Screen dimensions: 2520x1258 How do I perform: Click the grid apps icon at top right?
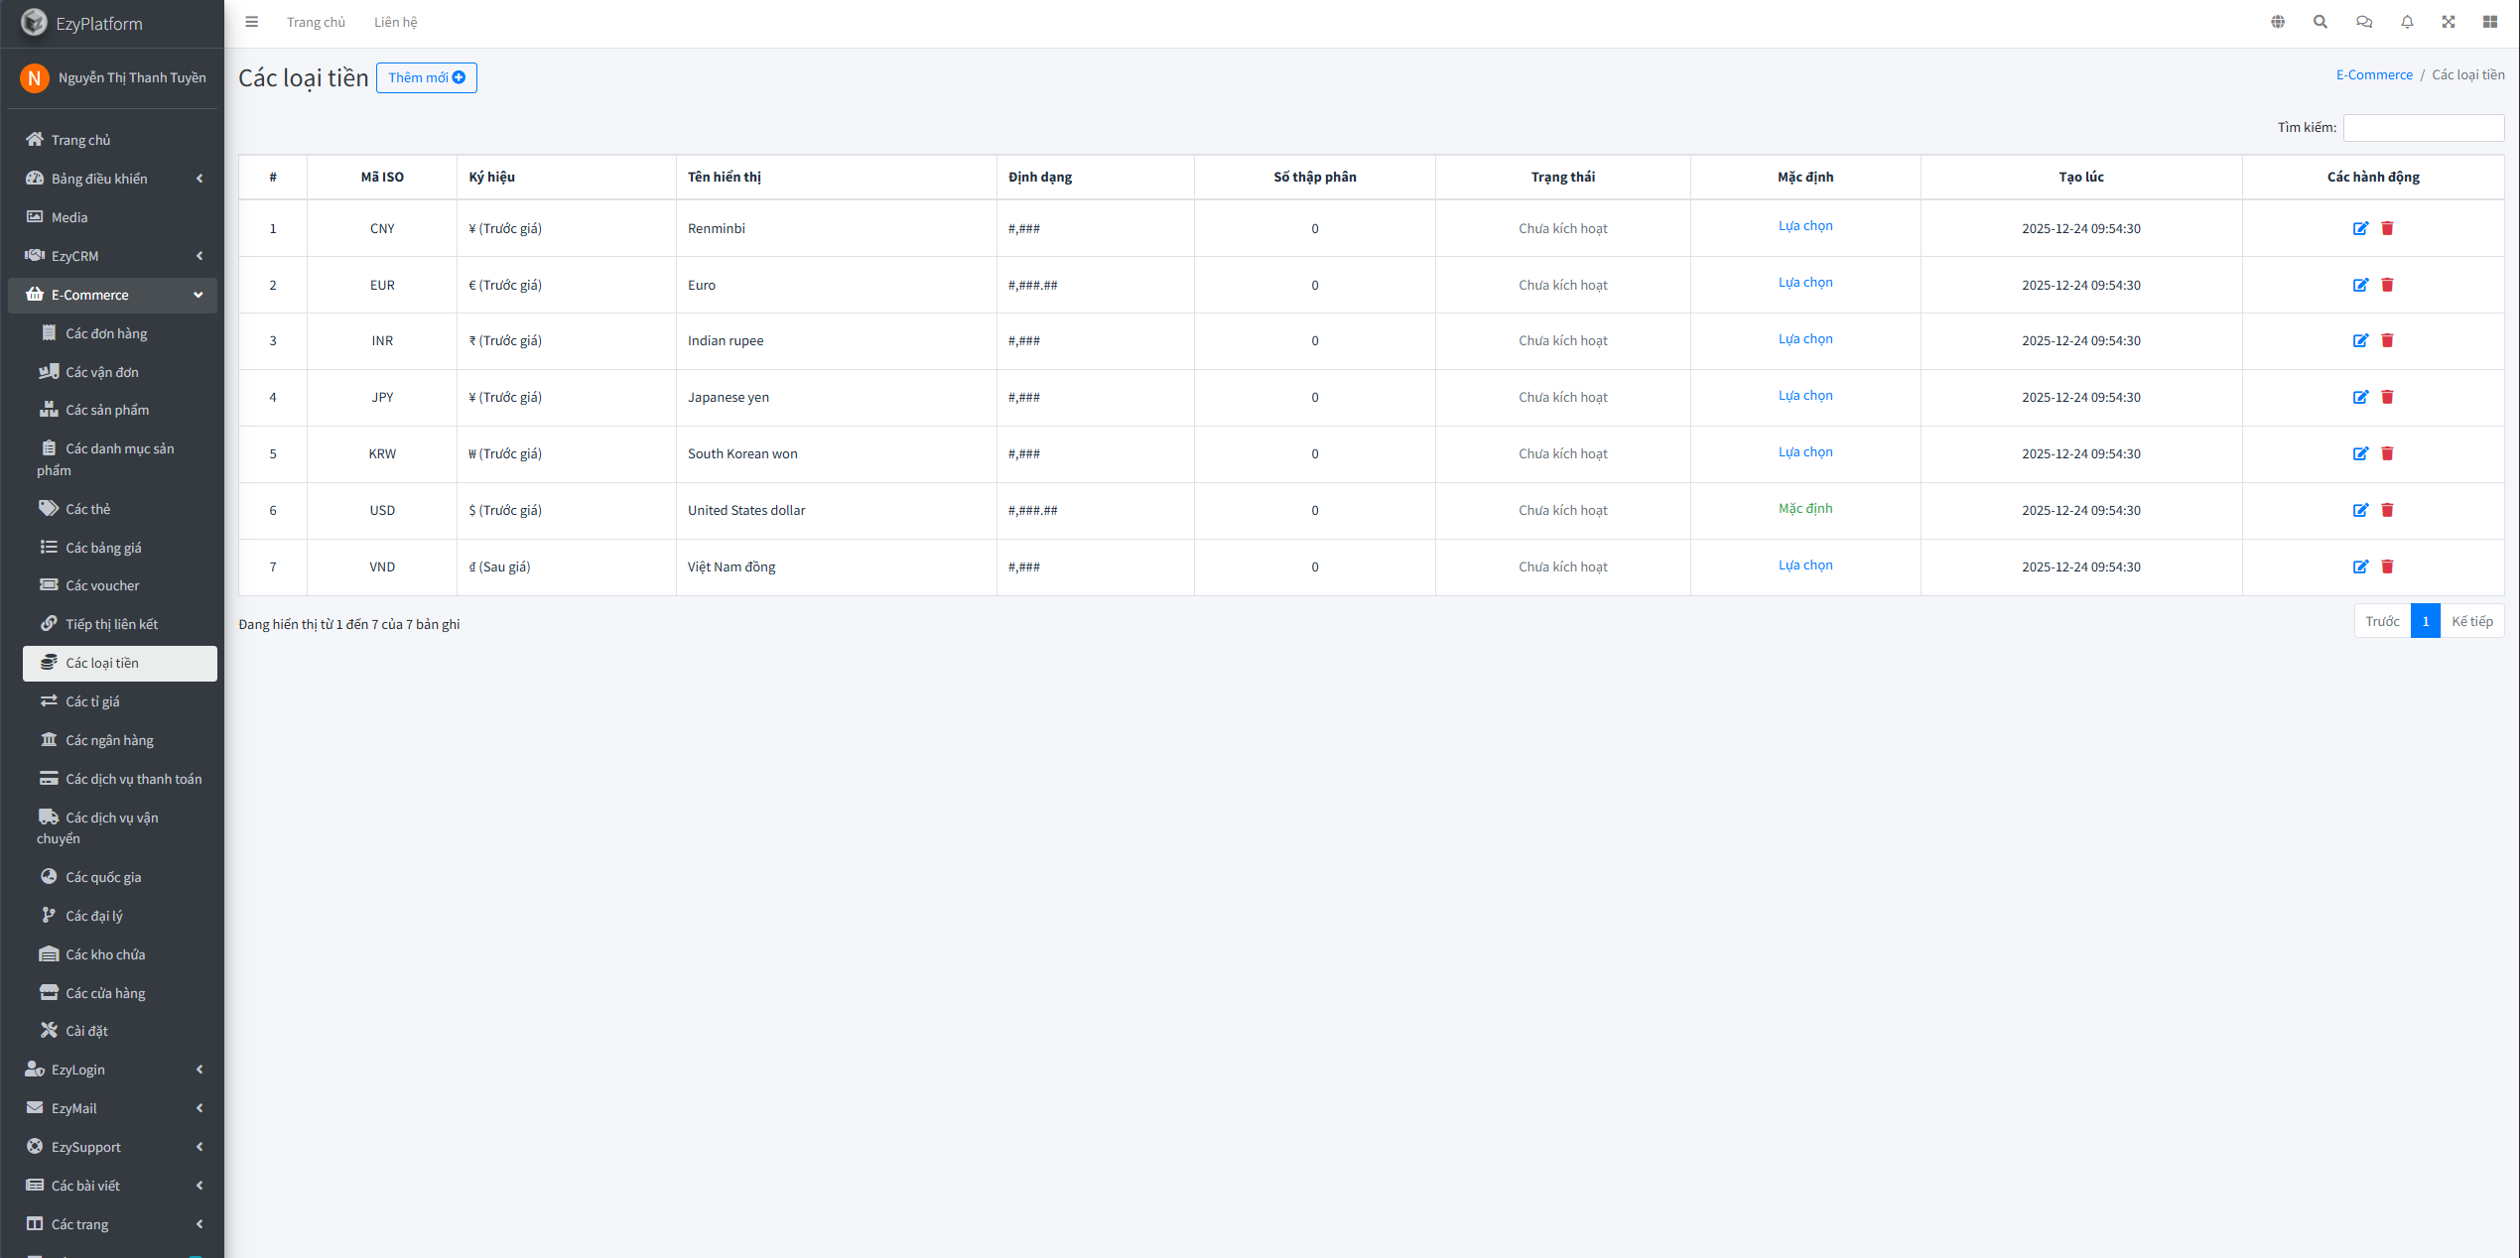(2490, 22)
